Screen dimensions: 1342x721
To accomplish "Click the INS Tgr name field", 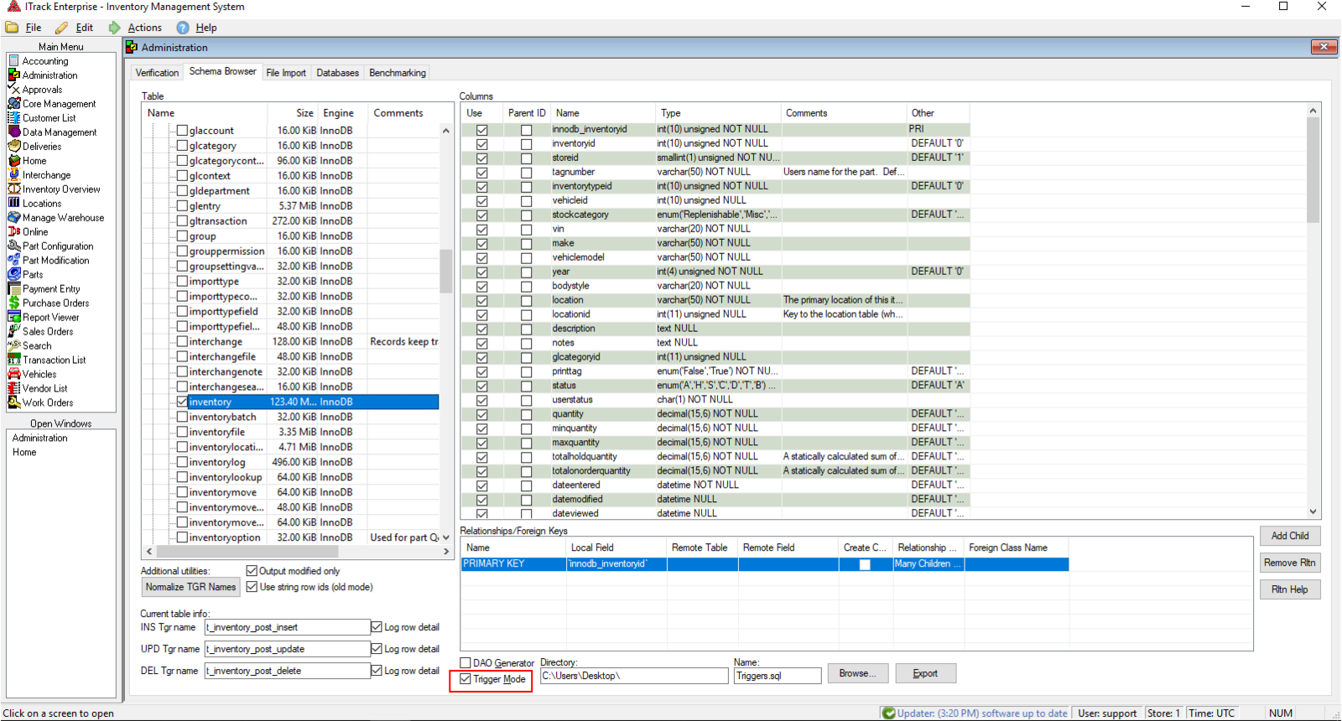I will (x=287, y=627).
